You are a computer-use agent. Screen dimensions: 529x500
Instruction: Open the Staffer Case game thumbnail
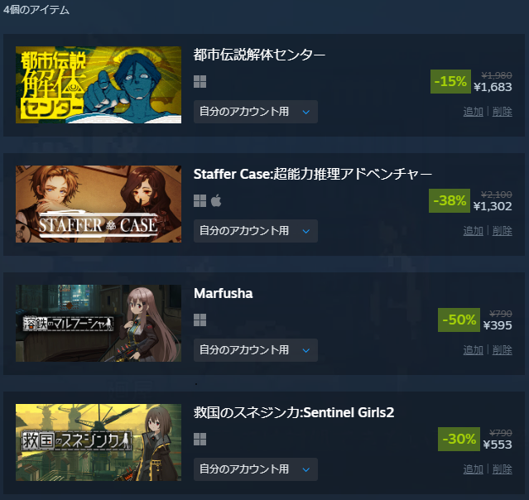point(99,204)
